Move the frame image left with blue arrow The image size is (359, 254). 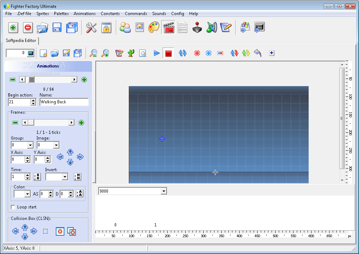click(x=60, y=157)
